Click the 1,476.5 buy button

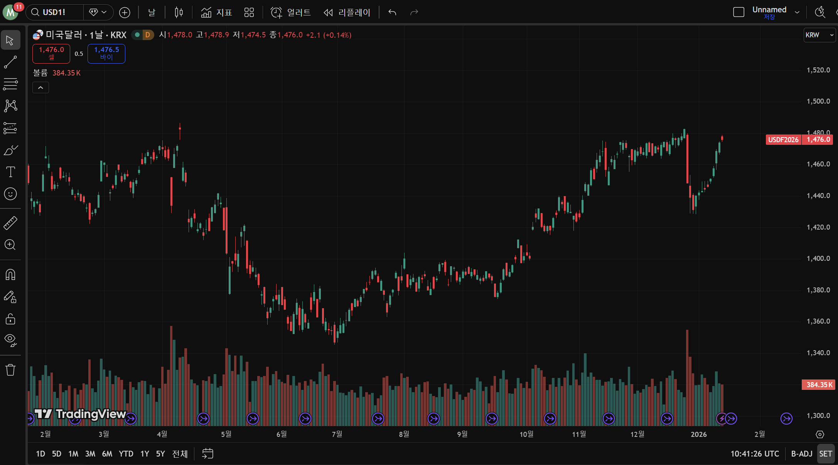tap(106, 54)
